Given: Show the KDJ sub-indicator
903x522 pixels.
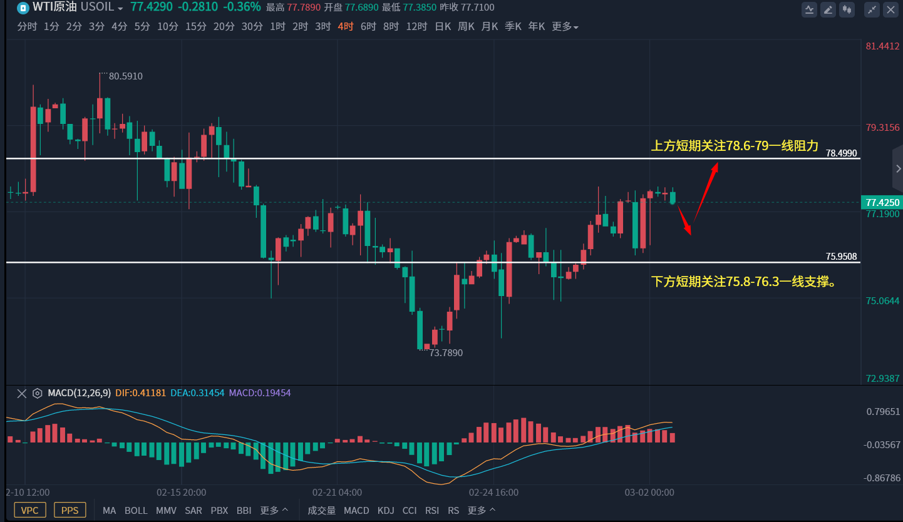Looking at the screenshot, I should (386, 510).
